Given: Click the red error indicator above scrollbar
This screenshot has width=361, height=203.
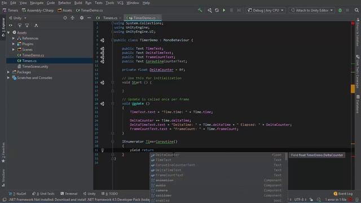Looking at the screenshot, I should coord(353,24).
